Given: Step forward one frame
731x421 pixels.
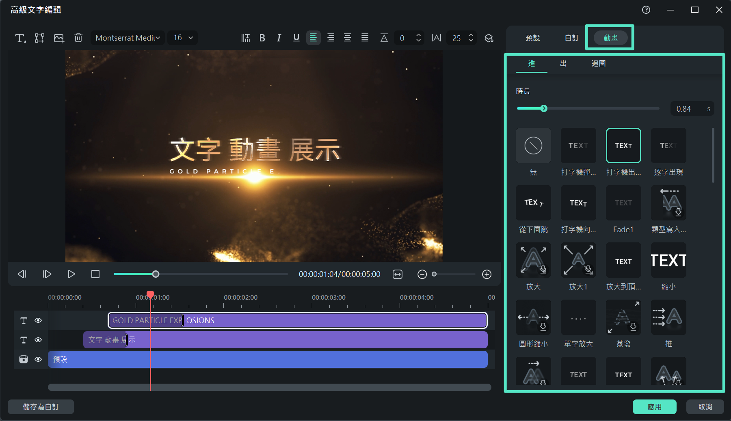Looking at the screenshot, I should pyautogui.click(x=47, y=274).
